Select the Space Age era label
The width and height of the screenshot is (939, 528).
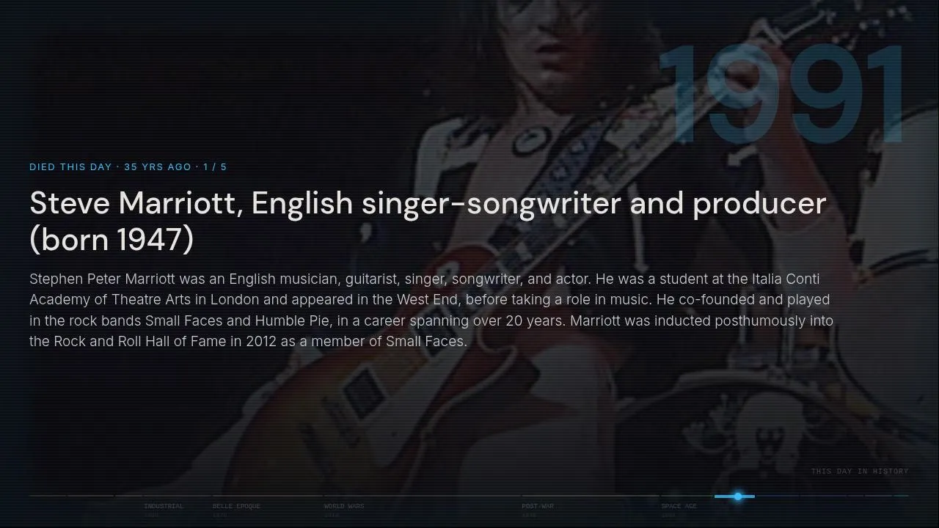679,506
